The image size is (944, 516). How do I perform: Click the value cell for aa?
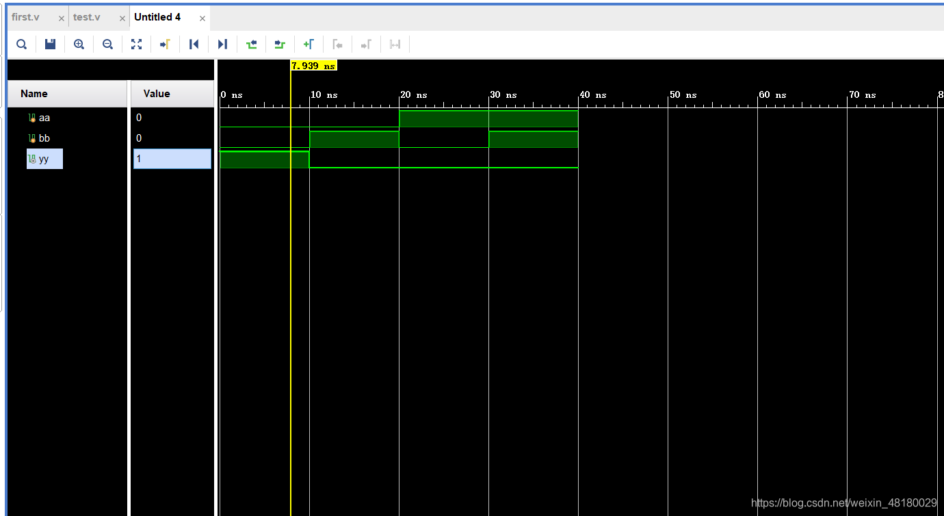pyautogui.click(x=172, y=118)
